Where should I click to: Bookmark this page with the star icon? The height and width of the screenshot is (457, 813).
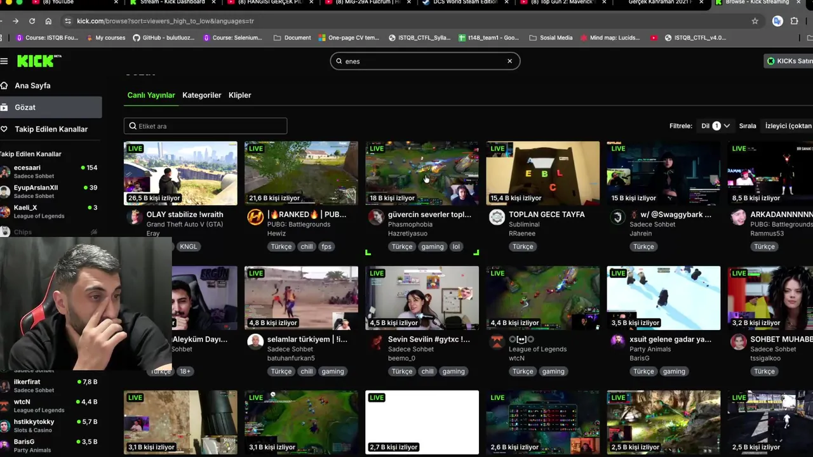pos(755,21)
